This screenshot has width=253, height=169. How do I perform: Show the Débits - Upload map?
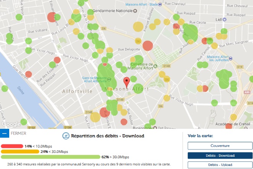pos(220,165)
